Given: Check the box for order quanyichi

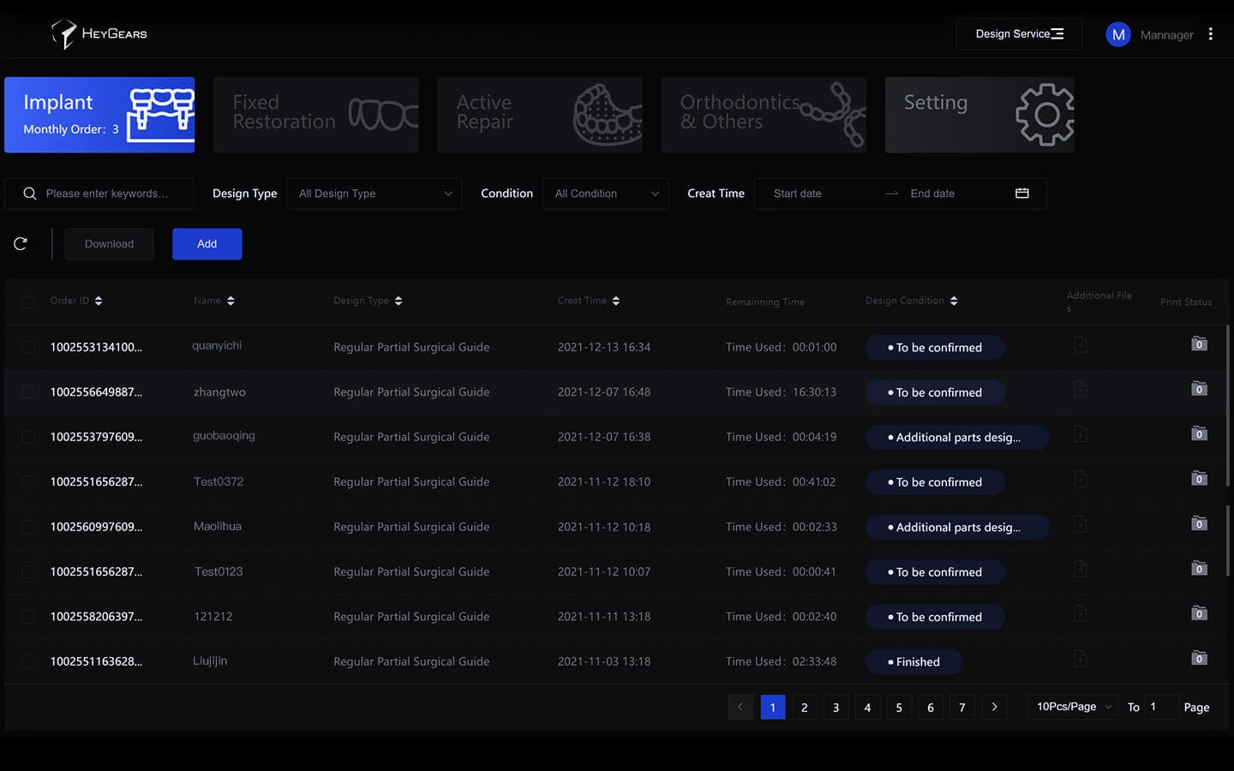Looking at the screenshot, I should [x=28, y=347].
